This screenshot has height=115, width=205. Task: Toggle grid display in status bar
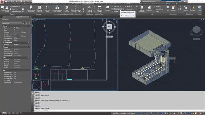tap(137, 113)
